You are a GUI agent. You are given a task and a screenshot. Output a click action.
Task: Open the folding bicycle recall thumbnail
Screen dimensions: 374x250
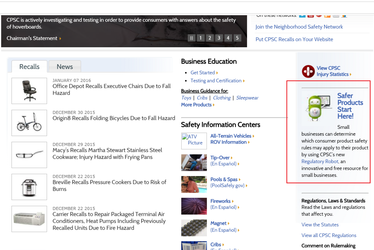(29, 123)
